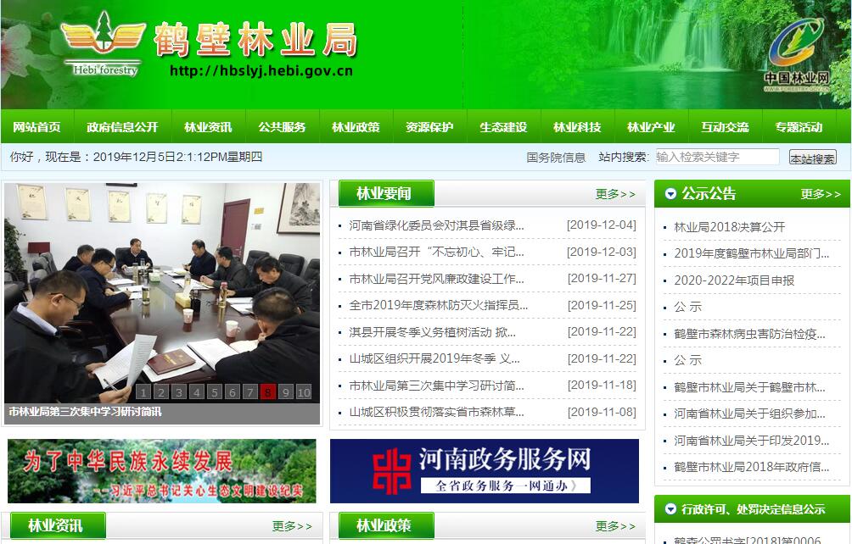The image size is (852, 544).
Task: Click 更多>> in 公示公告 section
Action: click(821, 194)
